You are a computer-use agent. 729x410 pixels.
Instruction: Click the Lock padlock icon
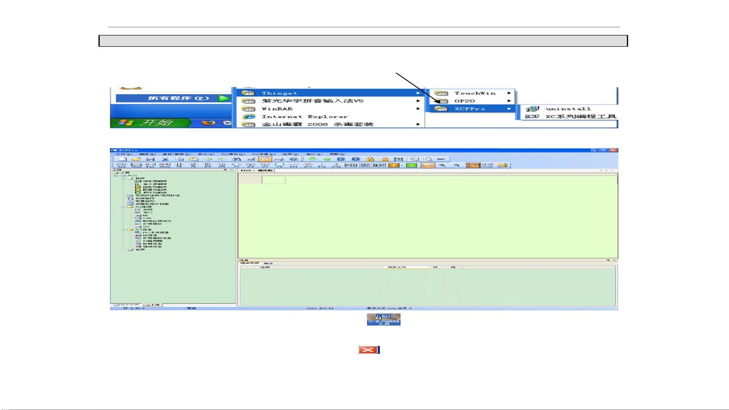(x=370, y=159)
